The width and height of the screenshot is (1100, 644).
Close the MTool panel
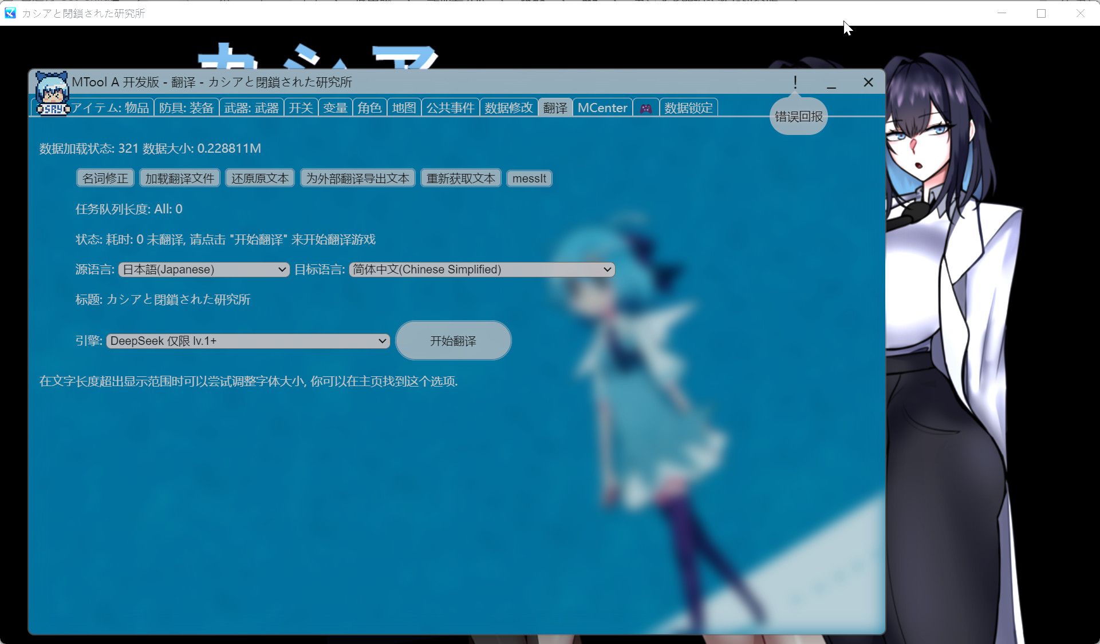[868, 82]
